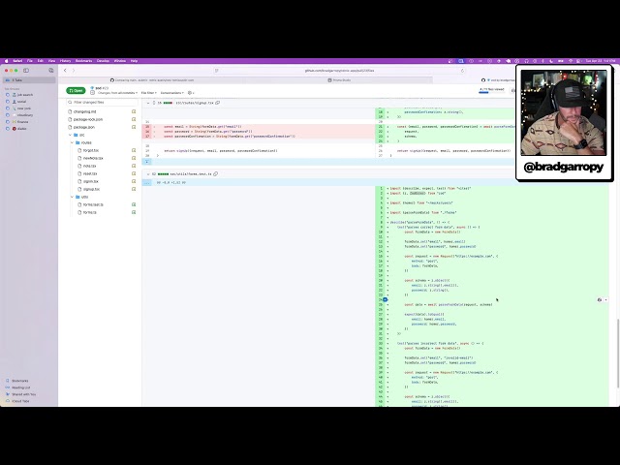Open the Apple menu

point(7,61)
